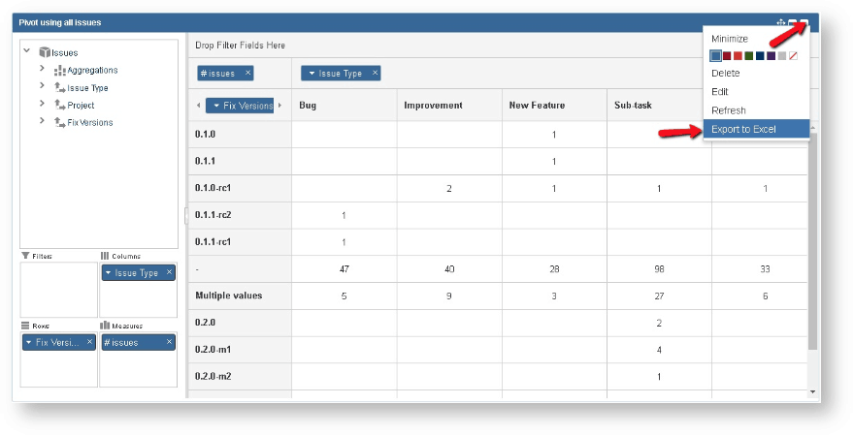
Task: Remove #issues from Measures box
Action: [169, 342]
